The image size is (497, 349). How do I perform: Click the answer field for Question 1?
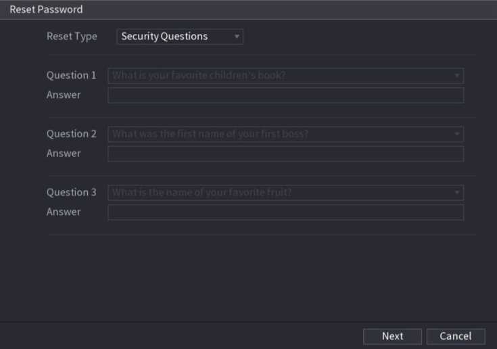(285, 95)
